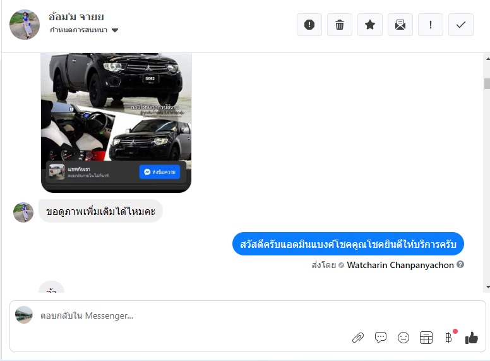This screenshot has height=361, width=490.
Task: Open saved replies speech bubble icon
Action: (381, 338)
